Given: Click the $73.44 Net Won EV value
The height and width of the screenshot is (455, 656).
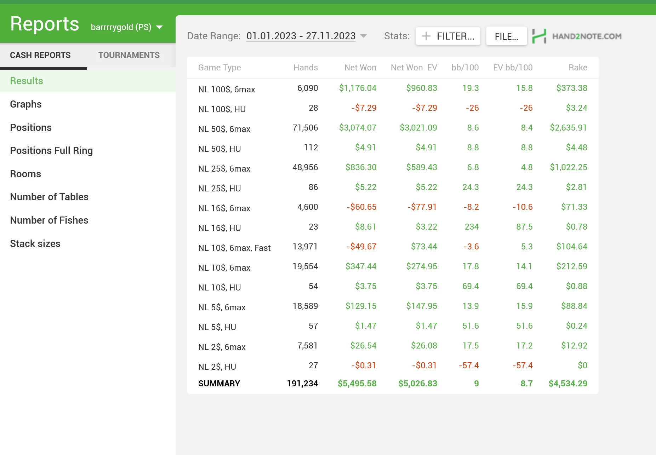Looking at the screenshot, I should [424, 247].
